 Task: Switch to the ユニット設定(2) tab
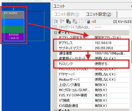99,14
